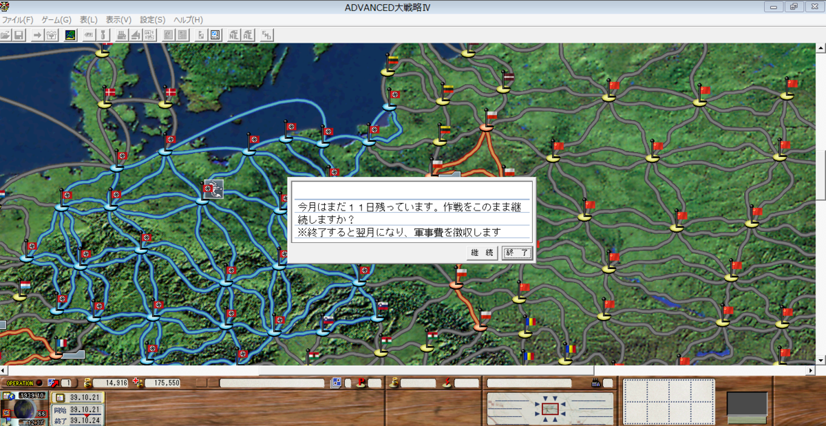Open the 設定(S) menu
Viewport: 826px width, 426px height.
[152, 20]
